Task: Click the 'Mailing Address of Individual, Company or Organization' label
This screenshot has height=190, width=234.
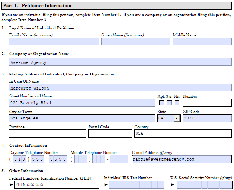Action: point(61,74)
